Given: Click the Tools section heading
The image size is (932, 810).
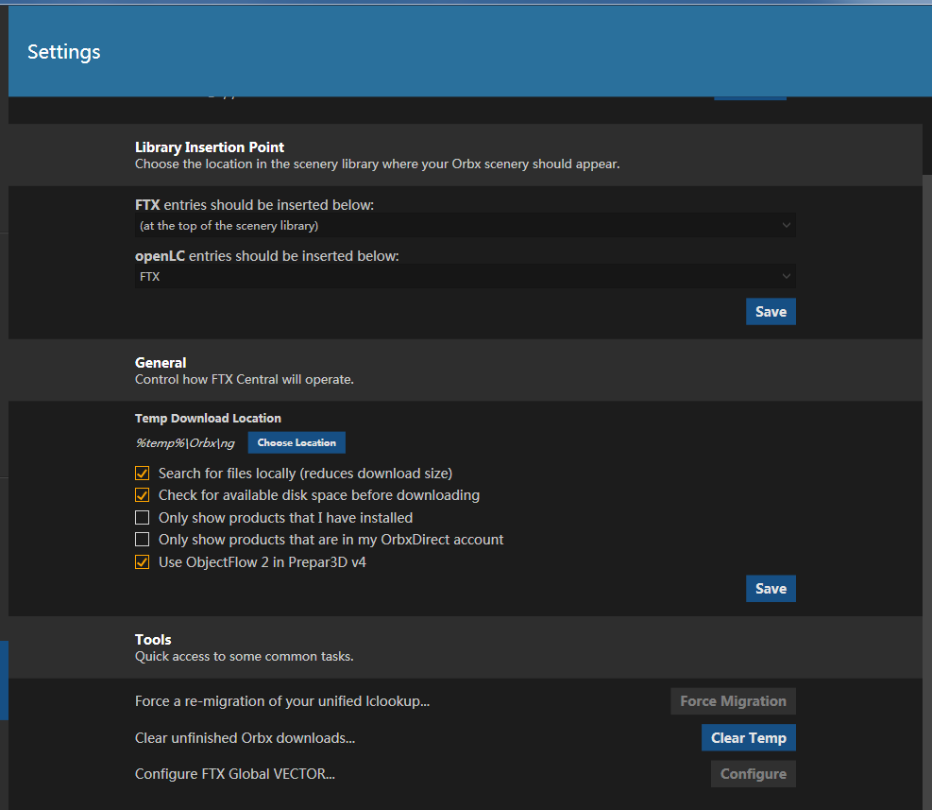Looking at the screenshot, I should pos(153,639).
